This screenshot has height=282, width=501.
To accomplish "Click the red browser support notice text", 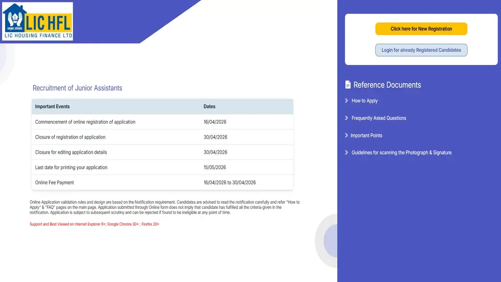I will click(94, 224).
